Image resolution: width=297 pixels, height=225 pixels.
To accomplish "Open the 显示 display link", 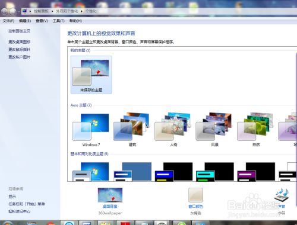I will [x=12, y=197].
